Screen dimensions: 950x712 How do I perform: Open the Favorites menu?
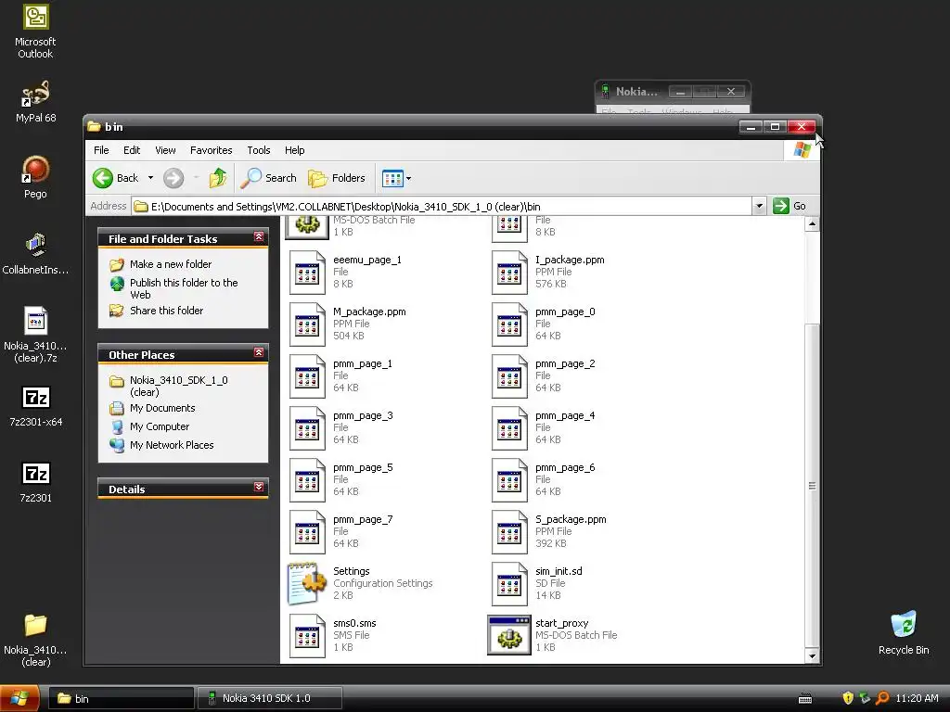point(211,150)
